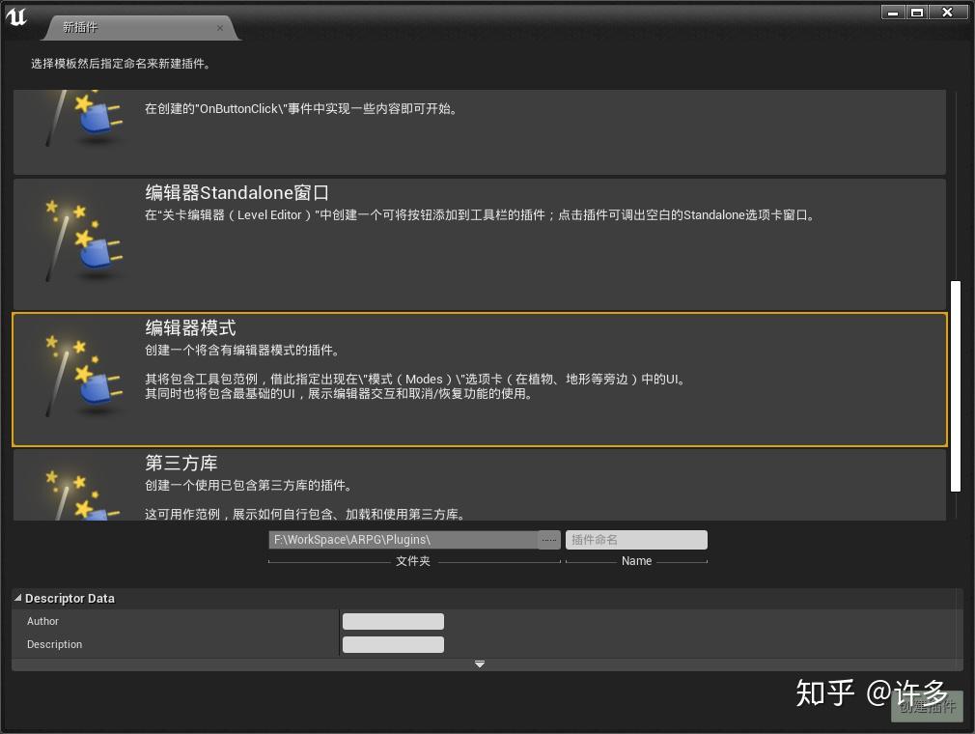Click the small arrow below Descriptor Data
This screenshot has width=975, height=734.
point(480,663)
